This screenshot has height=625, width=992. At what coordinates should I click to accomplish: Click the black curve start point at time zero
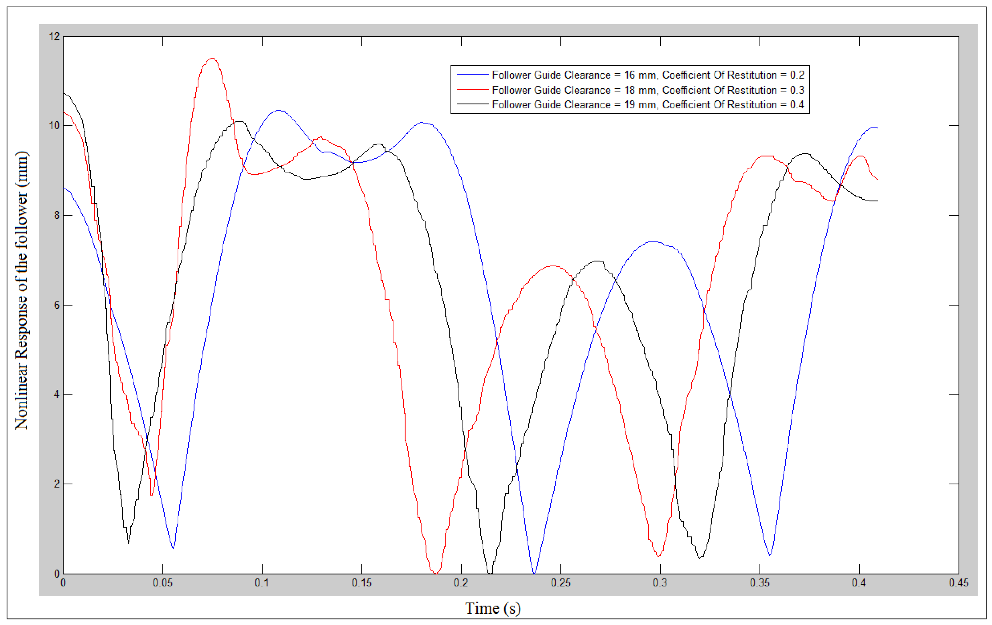(x=64, y=93)
